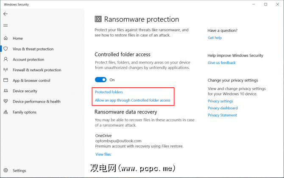Click the Settings gear icon
Viewport: 284px width, 178px height.
(x=6, y=171)
